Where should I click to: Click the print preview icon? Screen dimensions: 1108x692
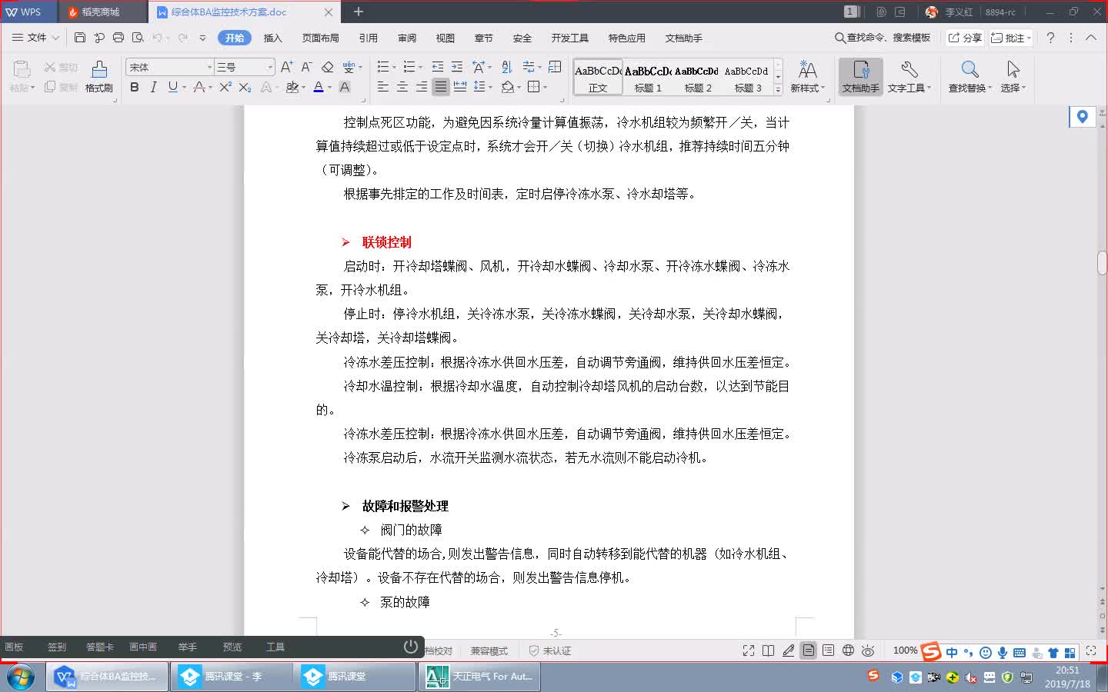point(138,38)
